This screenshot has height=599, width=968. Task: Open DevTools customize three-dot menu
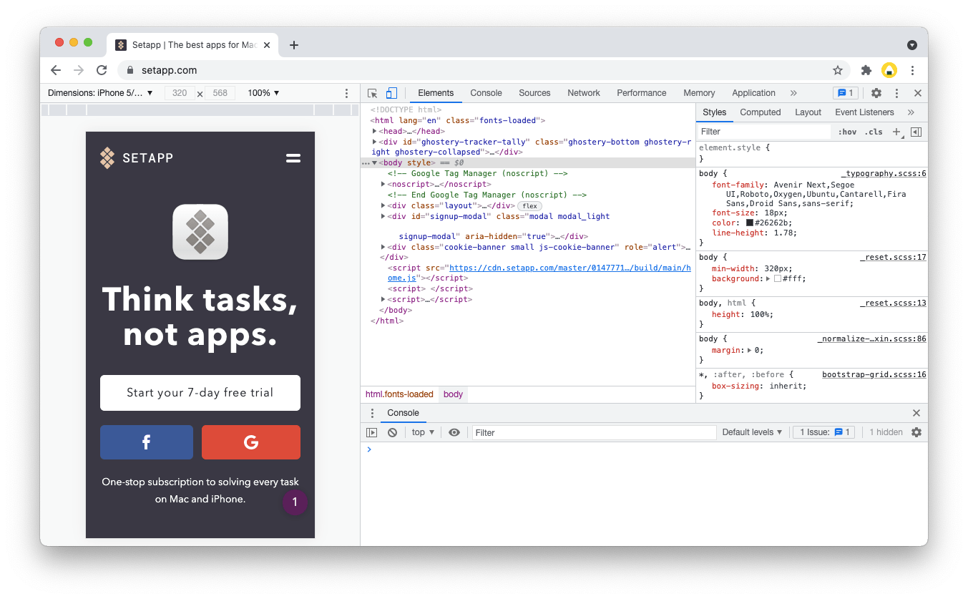pos(896,93)
